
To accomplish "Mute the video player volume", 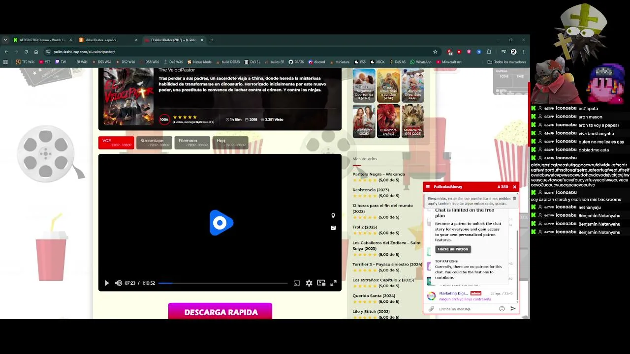I will (x=119, y=283).
